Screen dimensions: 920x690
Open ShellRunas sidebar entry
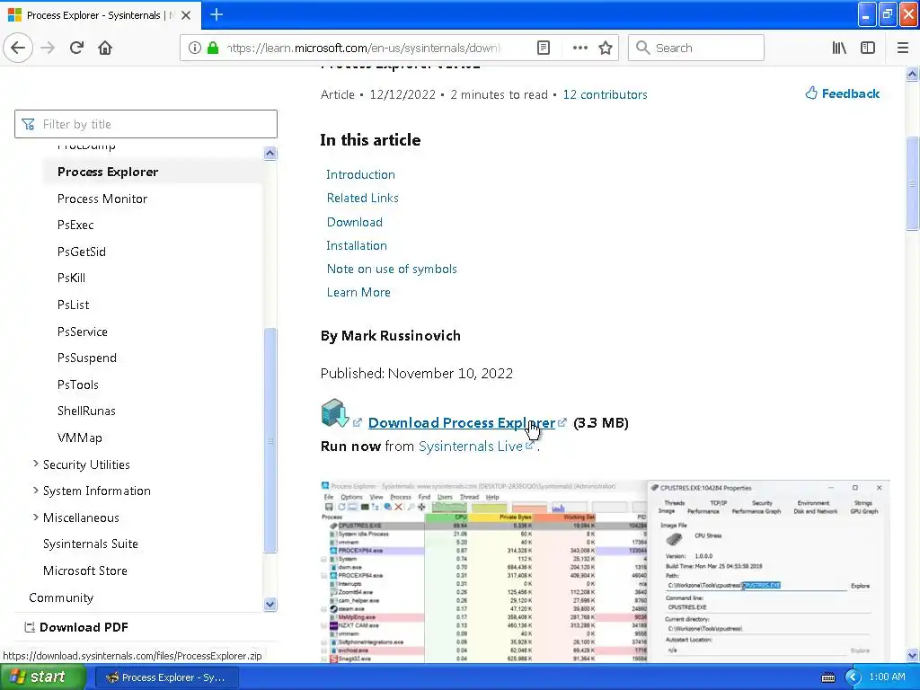pyautogui.click(x=86, y=411)
